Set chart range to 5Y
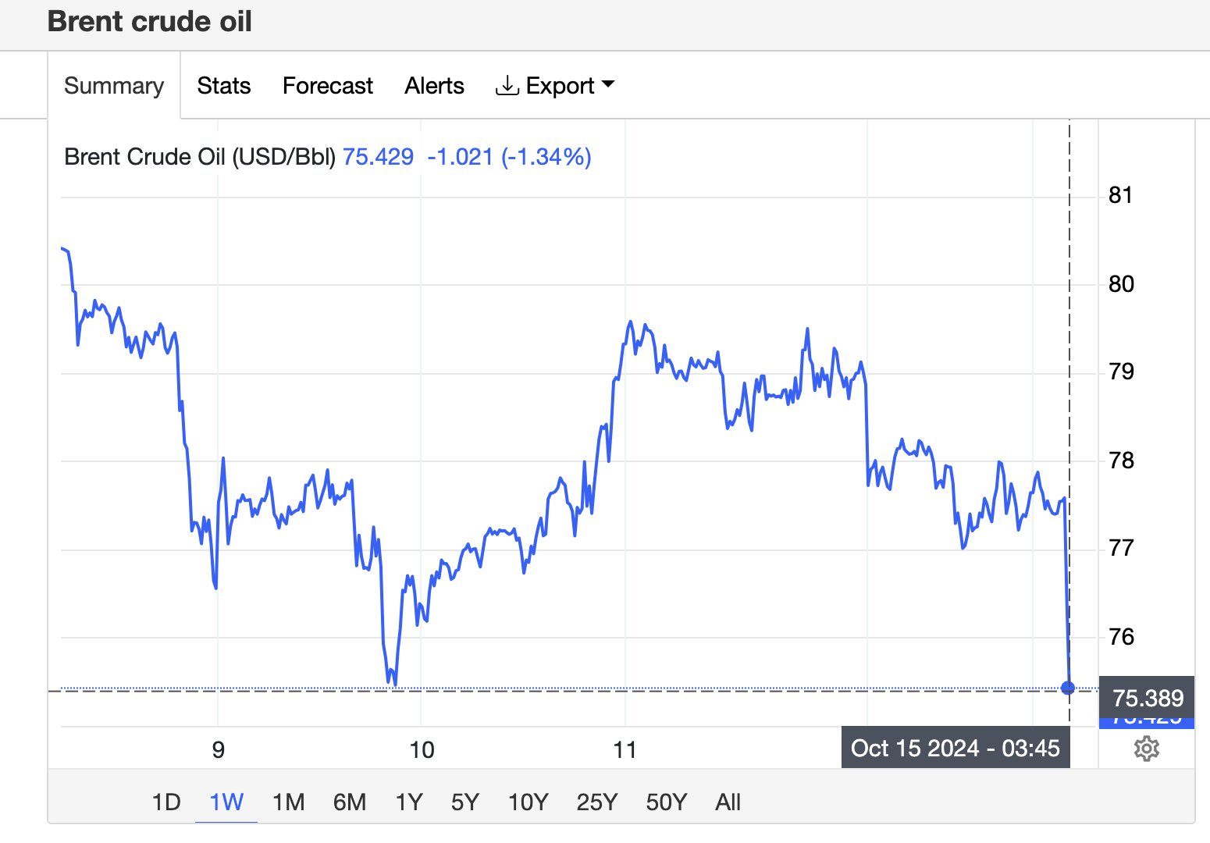This screenshot has width=1210, height=843. tap(465, 802)
